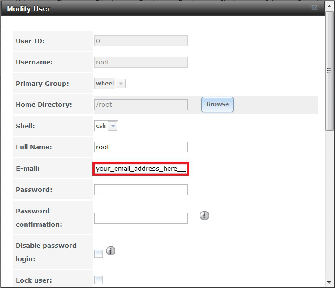Select the Password input box
335x288 pixels.
(141, 190)
